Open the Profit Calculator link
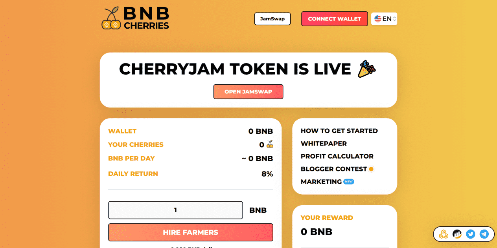497x248 pixels. (337, 156)
